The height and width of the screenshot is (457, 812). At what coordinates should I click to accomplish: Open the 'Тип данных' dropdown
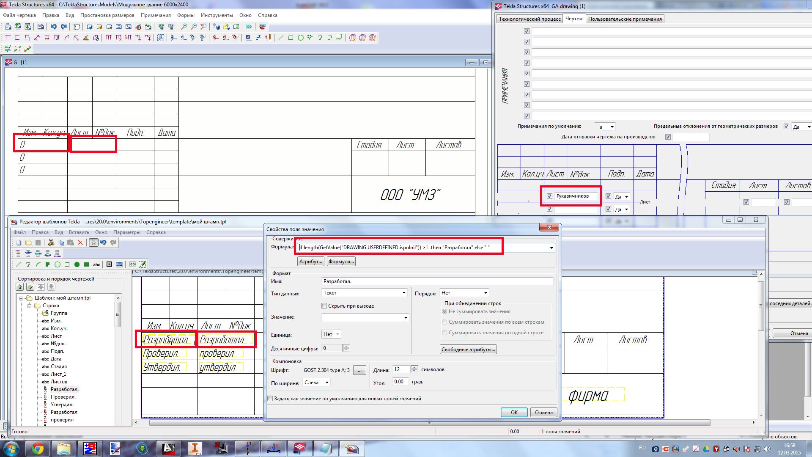[x=403, y=293]
